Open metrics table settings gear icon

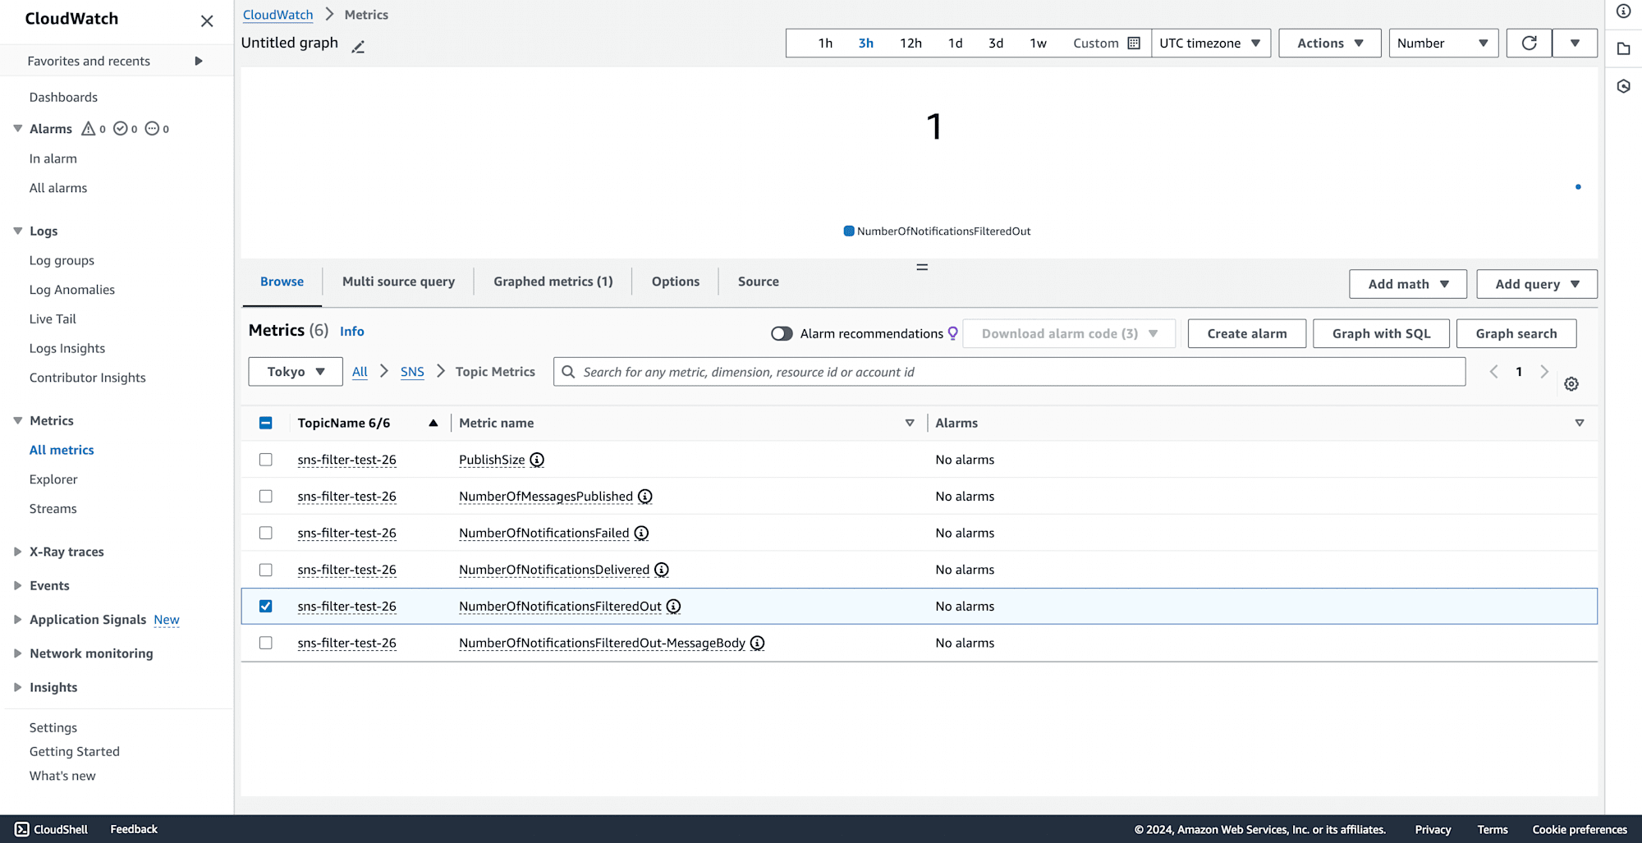pyautogui.click(x=1571, y=384)
